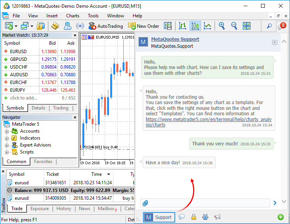Expand the Expert Advisors node in Navigator
The width and height of the screenshot is (290, 224).
pos(7,145)
